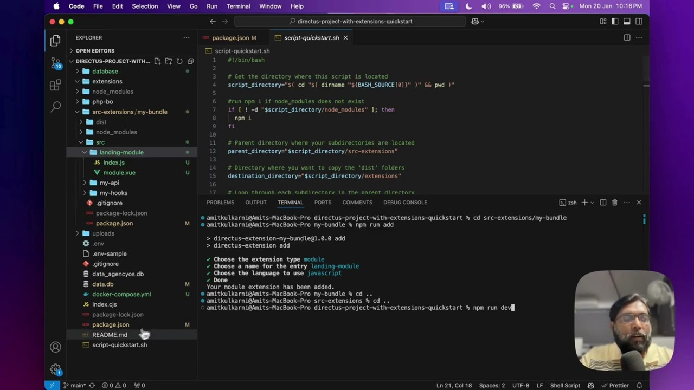Click the main branch indicator in status bar
This screenshot has width=694, height=390.
point(74,385)
